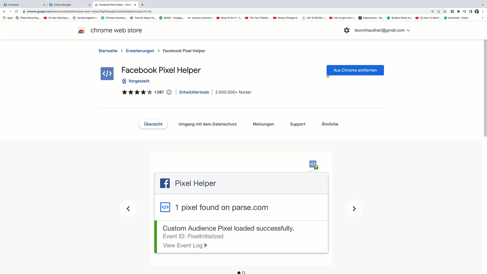Open the Student Wants an... bookmark
487x274 pixels.
[399, 18]
